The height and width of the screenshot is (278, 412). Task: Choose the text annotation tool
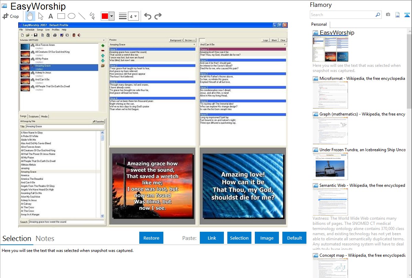pyautogui.click(x=51, y=16)
